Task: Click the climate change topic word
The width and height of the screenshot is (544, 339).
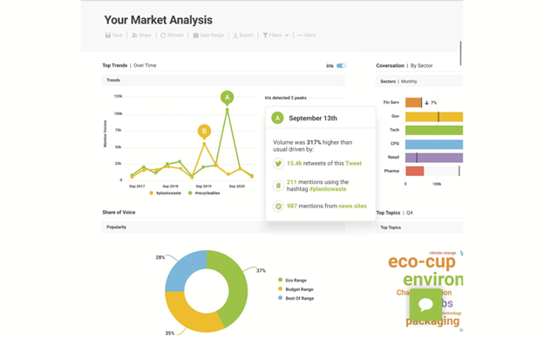Action: tap(442, 253)
